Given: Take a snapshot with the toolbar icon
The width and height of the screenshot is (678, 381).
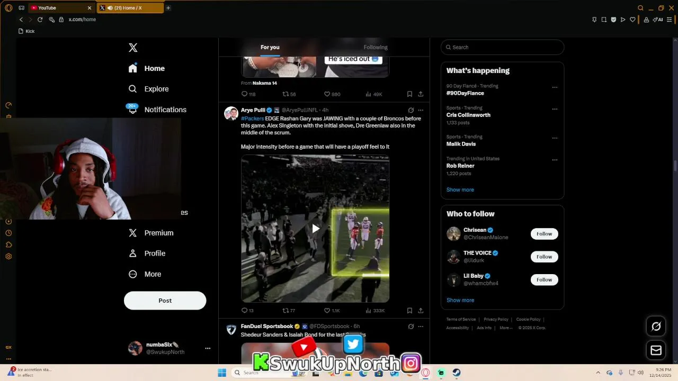Looking at the screenshot, I should [x=604, y=20].
